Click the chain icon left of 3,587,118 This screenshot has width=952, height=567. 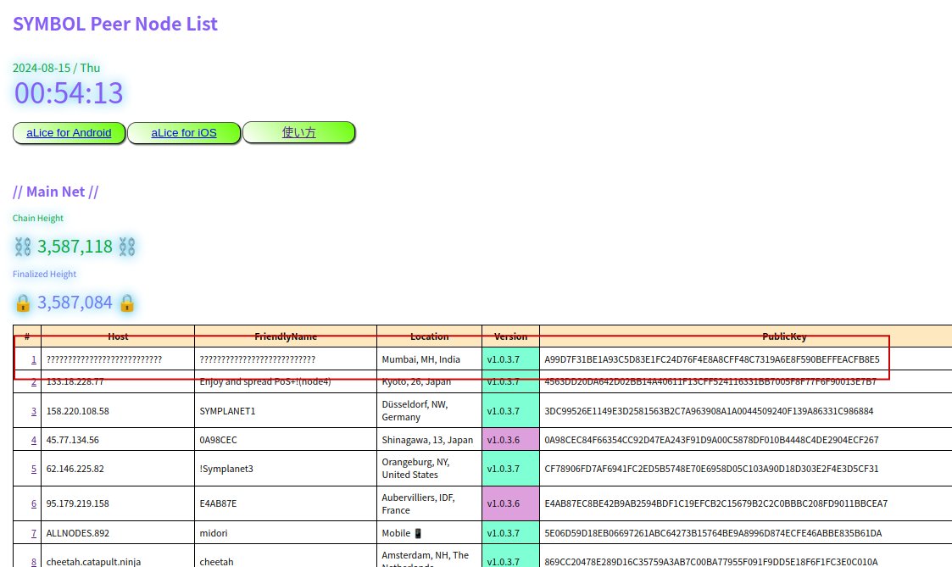[x=22, y=247]
